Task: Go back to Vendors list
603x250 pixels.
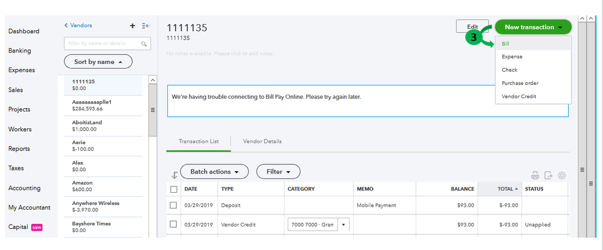Action: [x=78, y=25]
